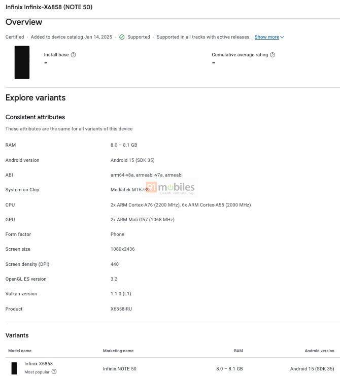The image size is (340, 376).
Task: Open Cumulative average rating help icon
Action: coord(273,55)
